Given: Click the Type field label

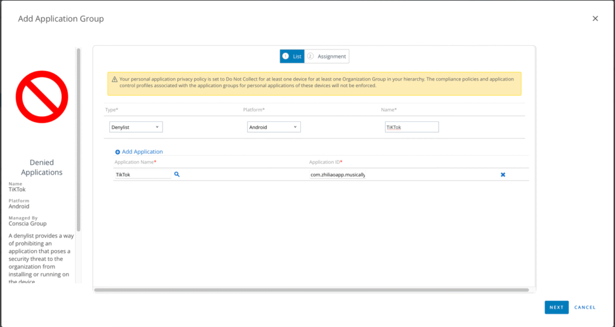Looking at the screenshot, I should click(112, 109).
